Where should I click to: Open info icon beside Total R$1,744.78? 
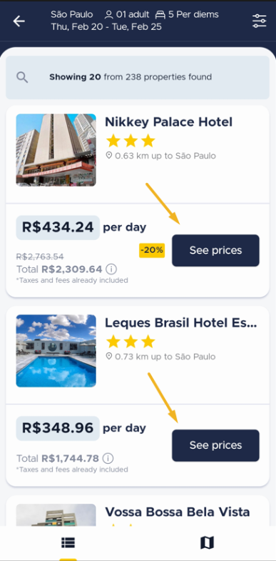click(108, 458)
